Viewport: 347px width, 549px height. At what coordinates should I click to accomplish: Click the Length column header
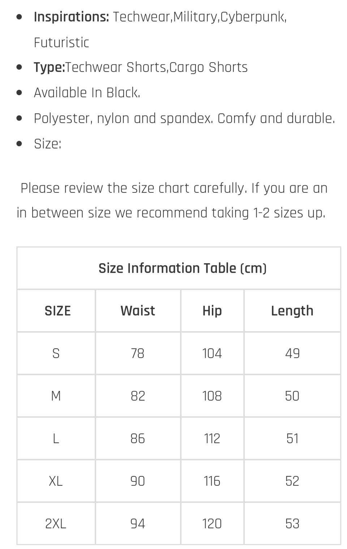coord(292,311)
